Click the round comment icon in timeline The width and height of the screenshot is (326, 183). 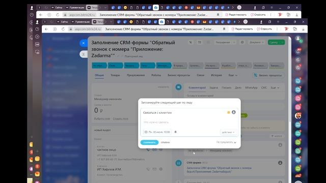178,87
